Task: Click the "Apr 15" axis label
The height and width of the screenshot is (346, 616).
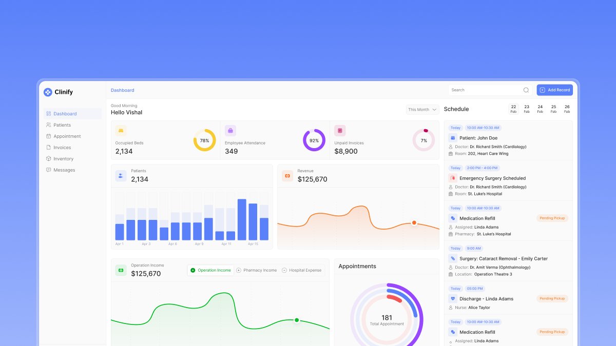Action: (253, 244)
